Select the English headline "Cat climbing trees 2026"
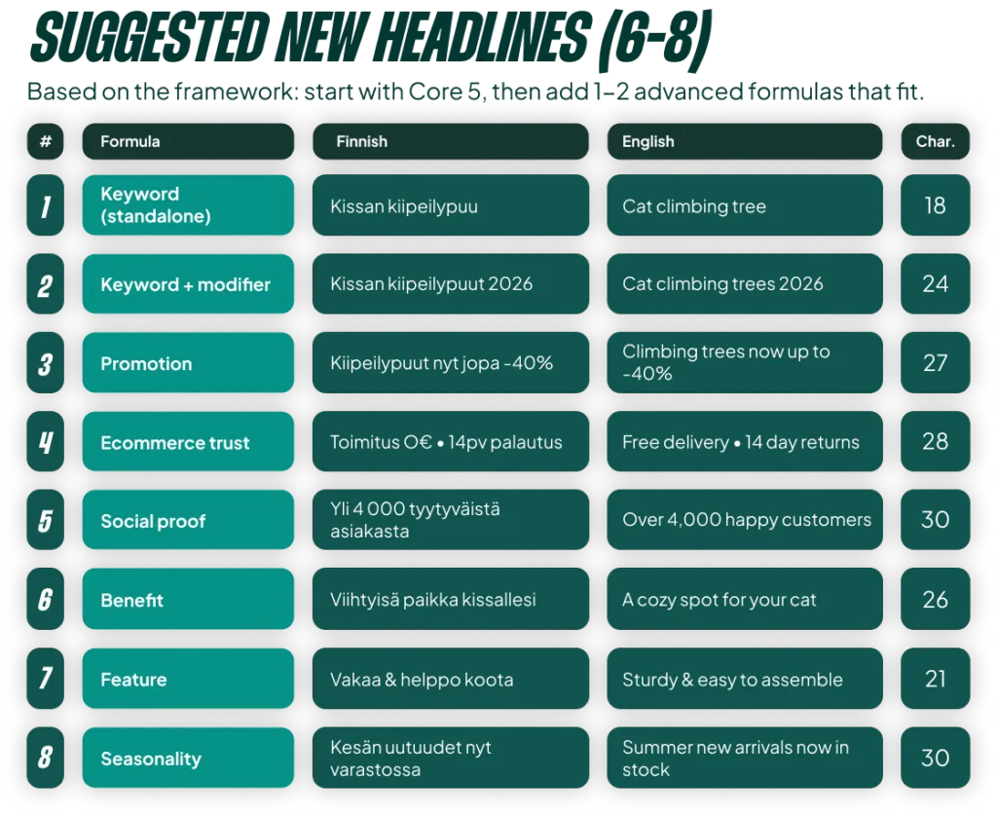This screenshot has height=815, width=997. point(745,283)
